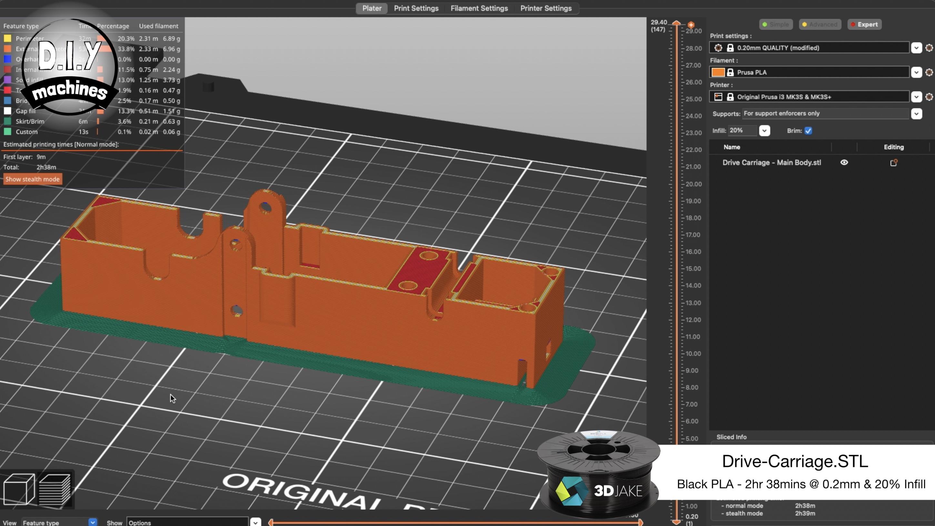The width and height of the screenshot is (935, 526).
Task: Expand the filament preset dropdown
Action: click(916, 72)
